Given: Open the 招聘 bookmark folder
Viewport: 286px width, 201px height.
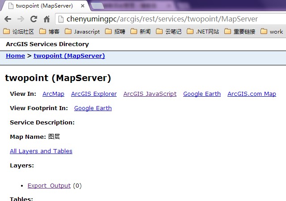Looking at the screenshot, I should pyautogui.click(x=115, y=32).
